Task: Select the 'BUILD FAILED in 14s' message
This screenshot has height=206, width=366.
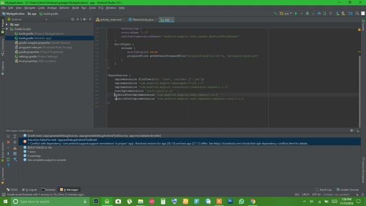Action: [39, 148]
